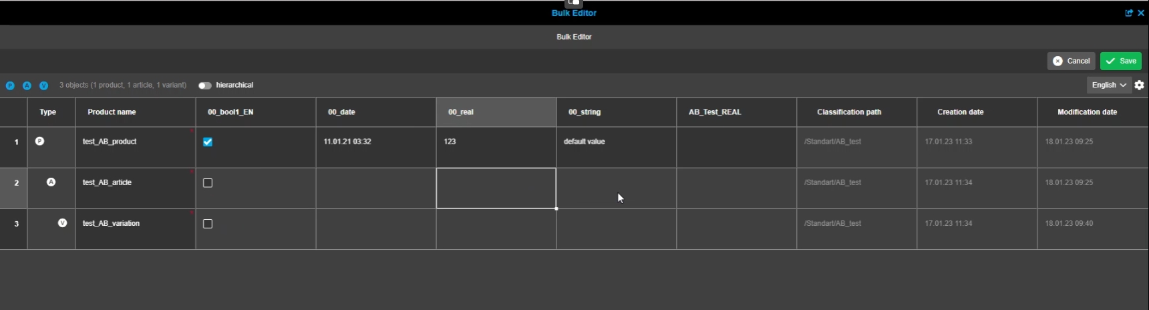Click the 00_date column header

click(x=376, y=112)
